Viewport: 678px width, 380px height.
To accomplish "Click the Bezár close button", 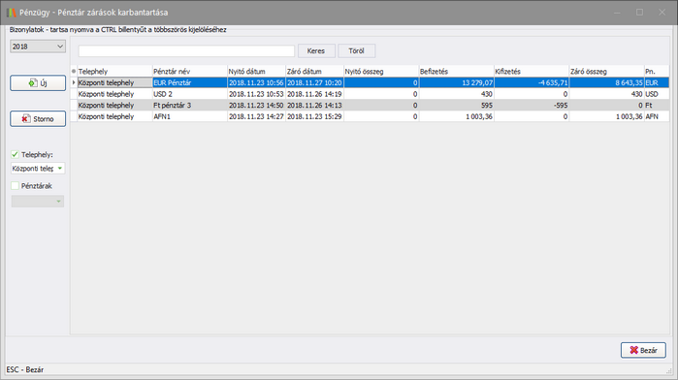I will [x=643, y=350].
